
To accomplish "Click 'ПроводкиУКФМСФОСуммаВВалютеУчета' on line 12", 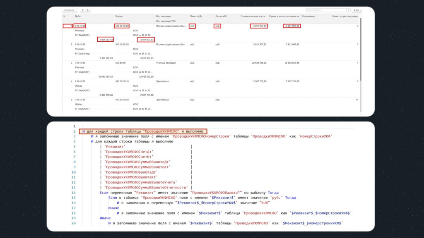I will coord(141,182).
